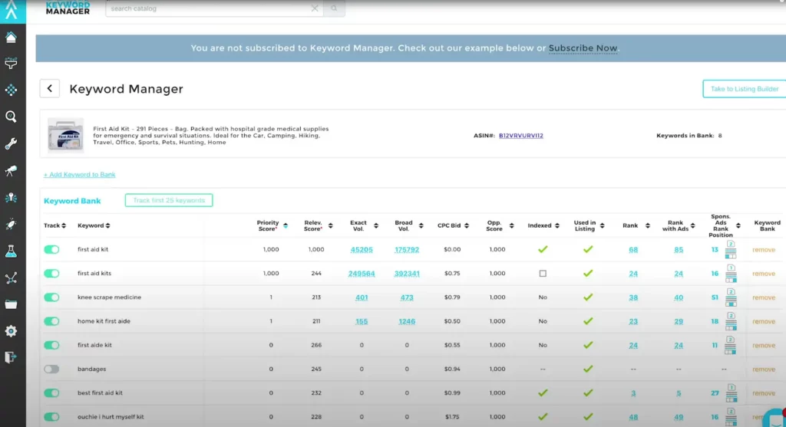This screenshot has width=786, height=427.
Task: Open the lighthouse icon in sidebar
Action: coord(11,198)
